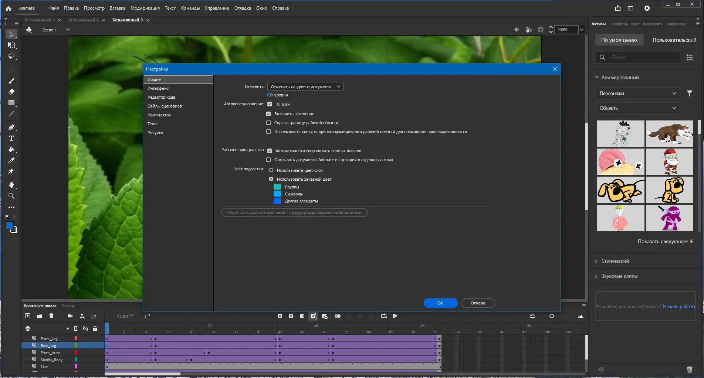
Task: Pick the Text tool
Action: click(x=11, y=138)
